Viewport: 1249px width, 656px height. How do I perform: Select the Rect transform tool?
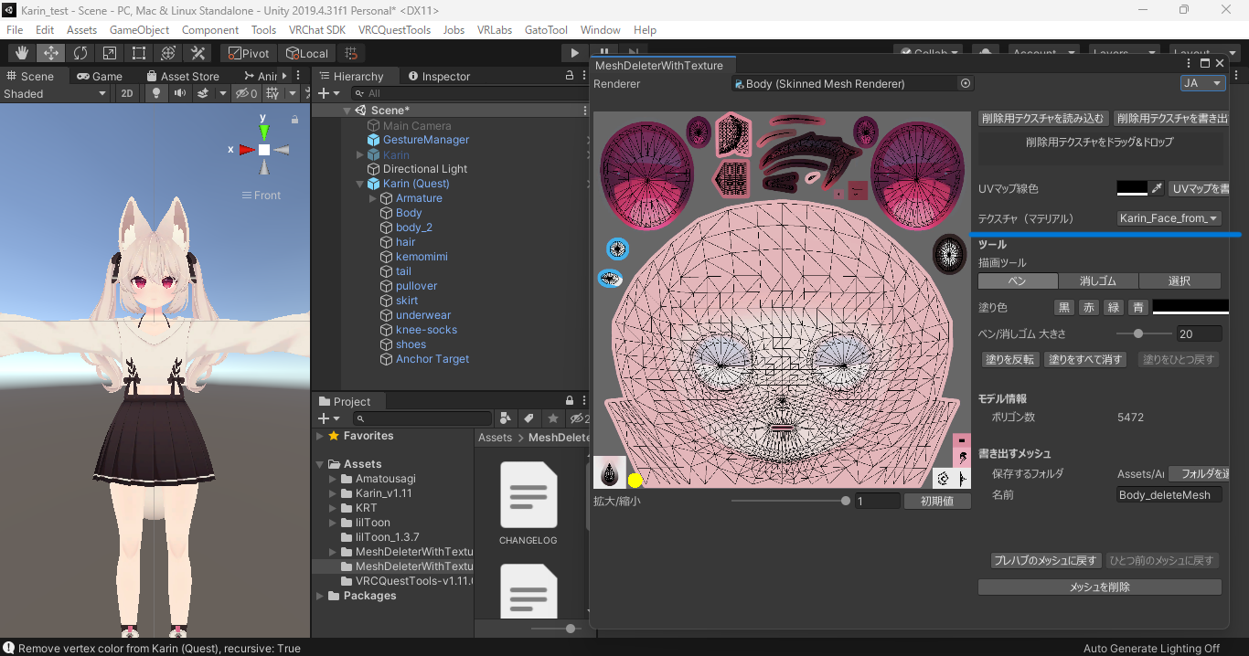pyautogui.click(x=139, y=53)
